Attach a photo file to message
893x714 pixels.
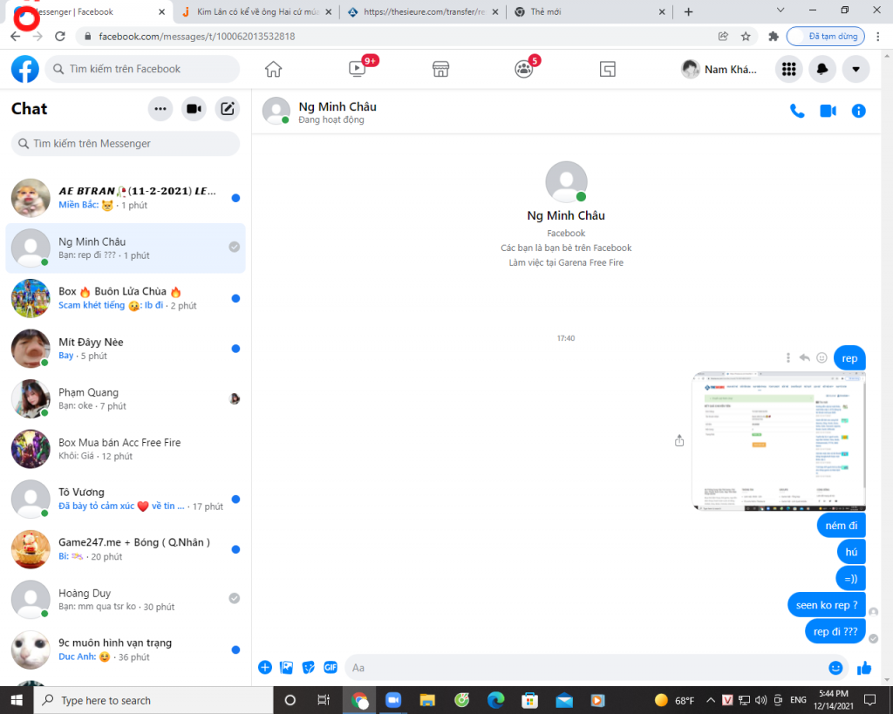coord(287,668)
